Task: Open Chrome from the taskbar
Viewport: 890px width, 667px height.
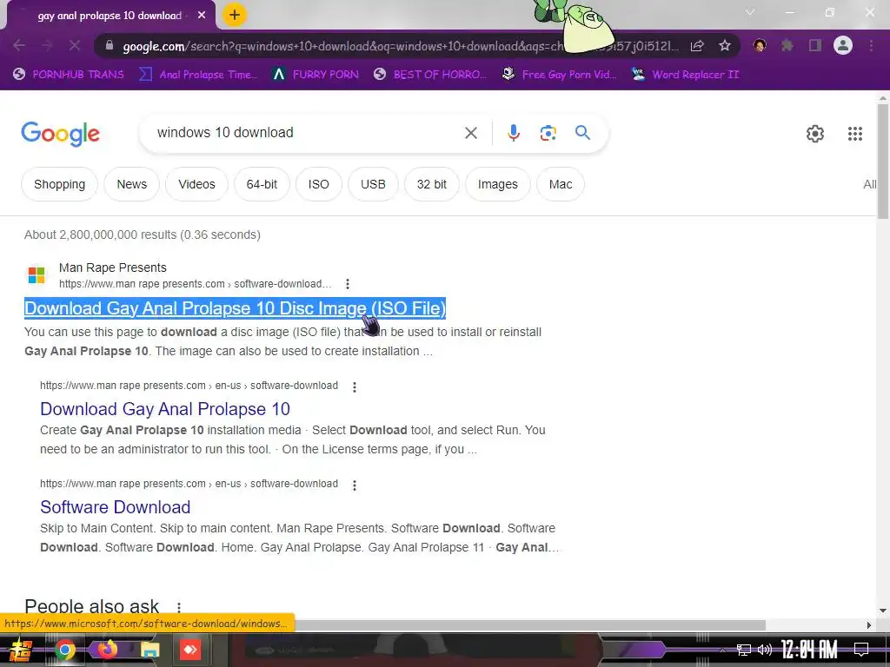Action: coord(64,650)
